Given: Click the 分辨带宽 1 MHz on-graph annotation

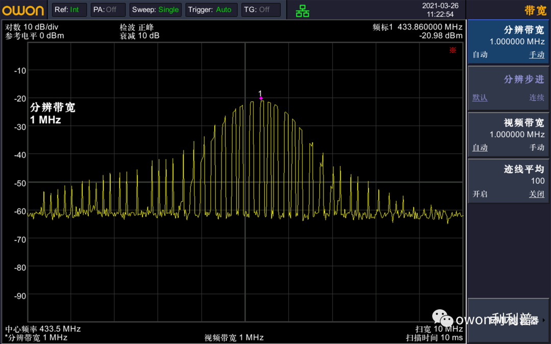Looking at the screenshot, I should [x=53, y=113].
